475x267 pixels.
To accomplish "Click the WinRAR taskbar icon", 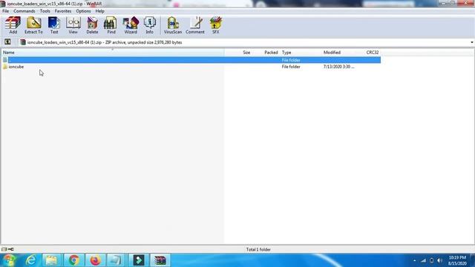I will point(160,260).
